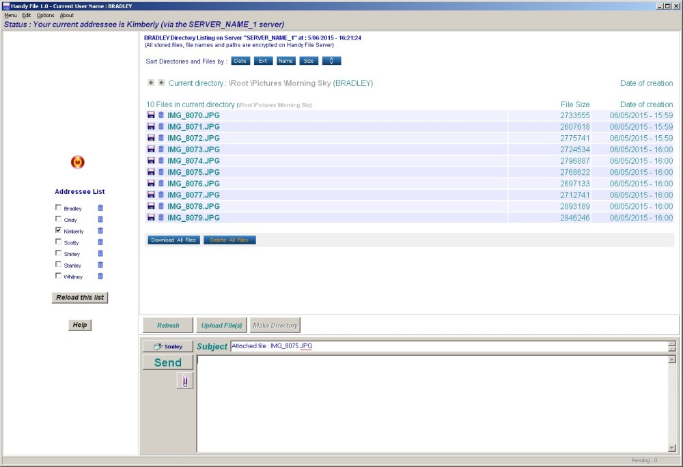Image resolution: width=683 pixels, height=467 pixels.
Task: Remove Scotty from list via trash icon
Action: (x=100, y=242)
